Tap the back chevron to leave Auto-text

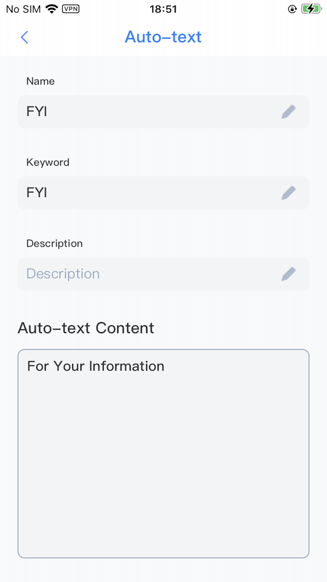pyautogui.click(x=24, y=37)
